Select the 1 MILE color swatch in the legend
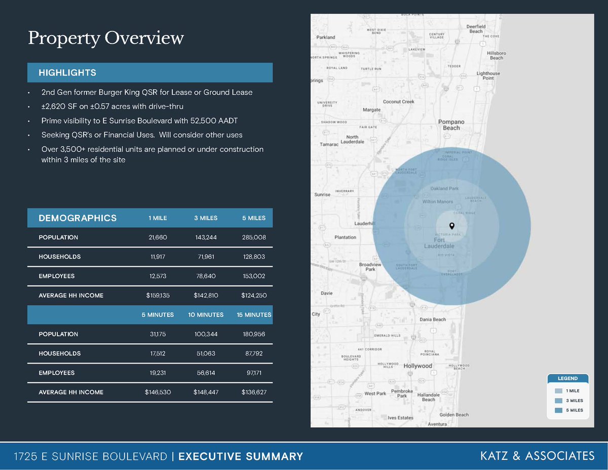Image resolution: width=608 pixels, height=470 pixels. (x=558, y=391)
